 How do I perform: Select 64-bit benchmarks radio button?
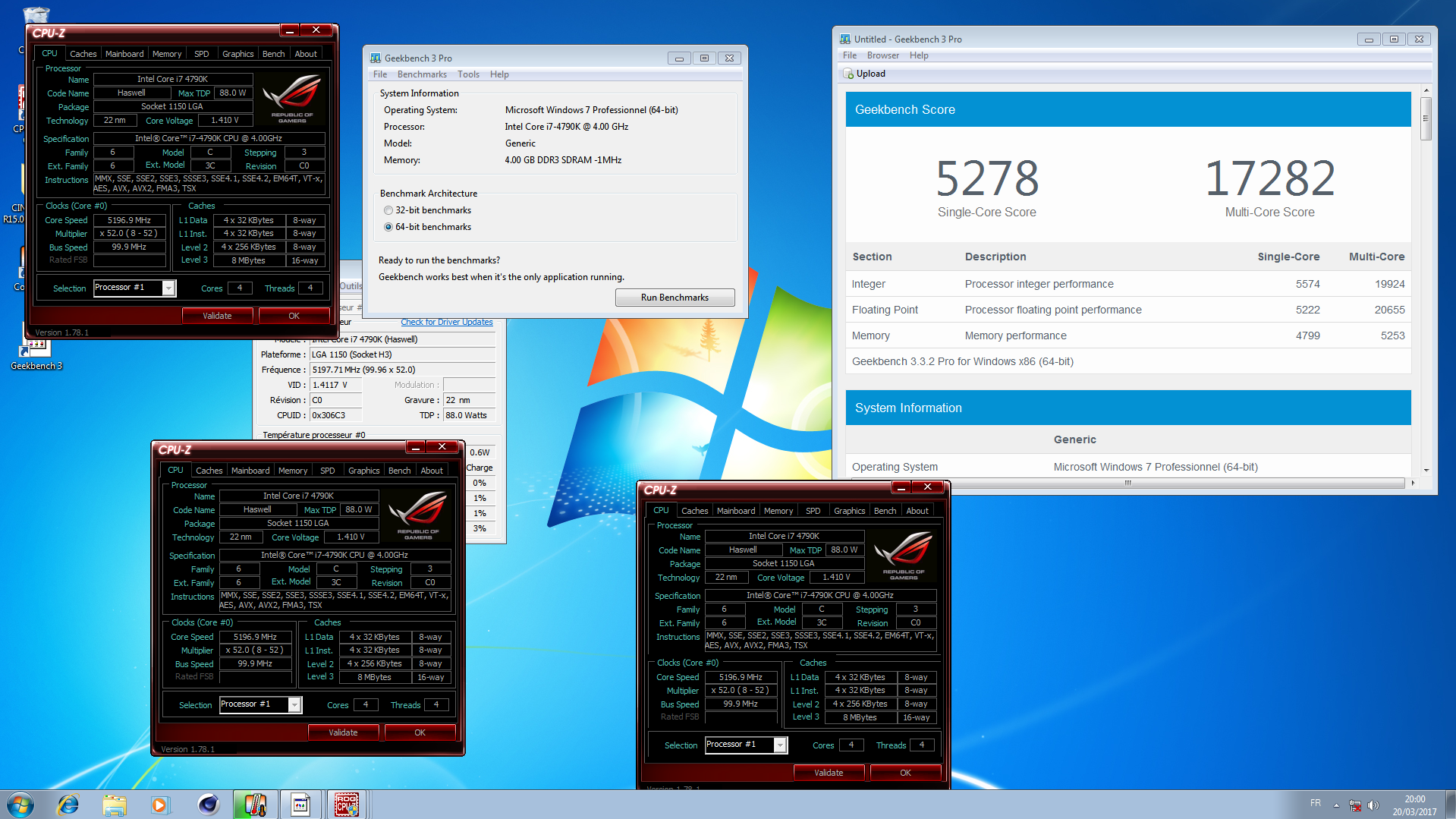pos(388,227)
